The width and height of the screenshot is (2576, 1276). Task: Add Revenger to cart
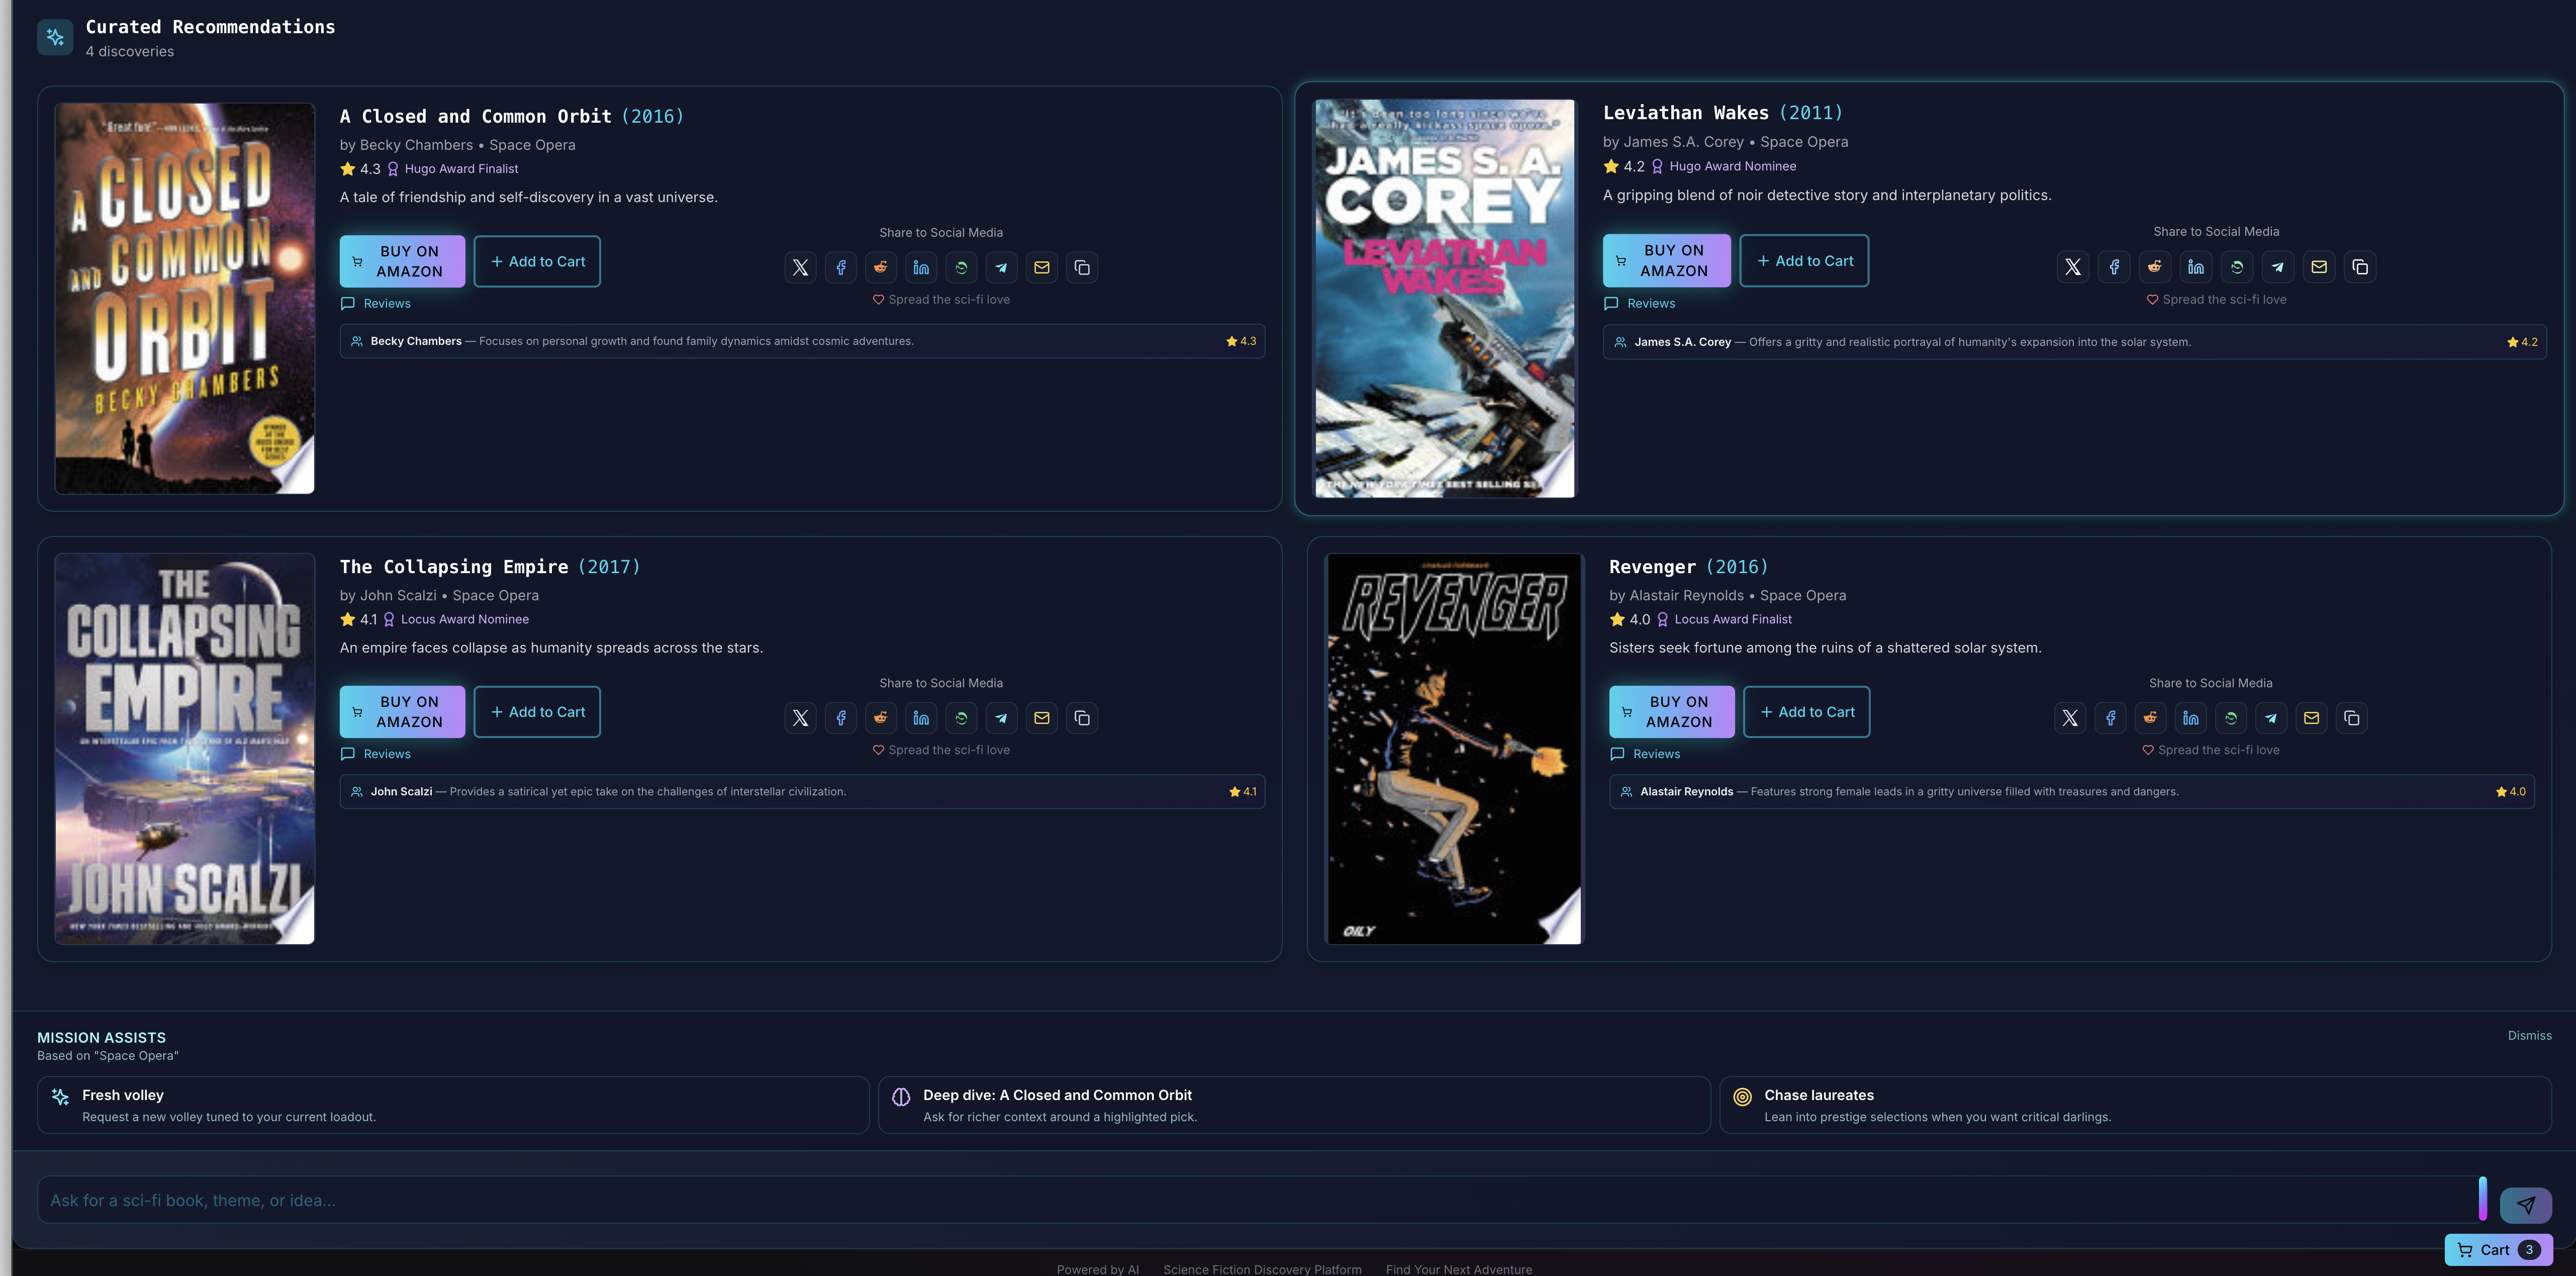tap(1806, 712)
